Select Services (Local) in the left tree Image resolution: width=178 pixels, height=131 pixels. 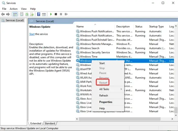[14, 20]
